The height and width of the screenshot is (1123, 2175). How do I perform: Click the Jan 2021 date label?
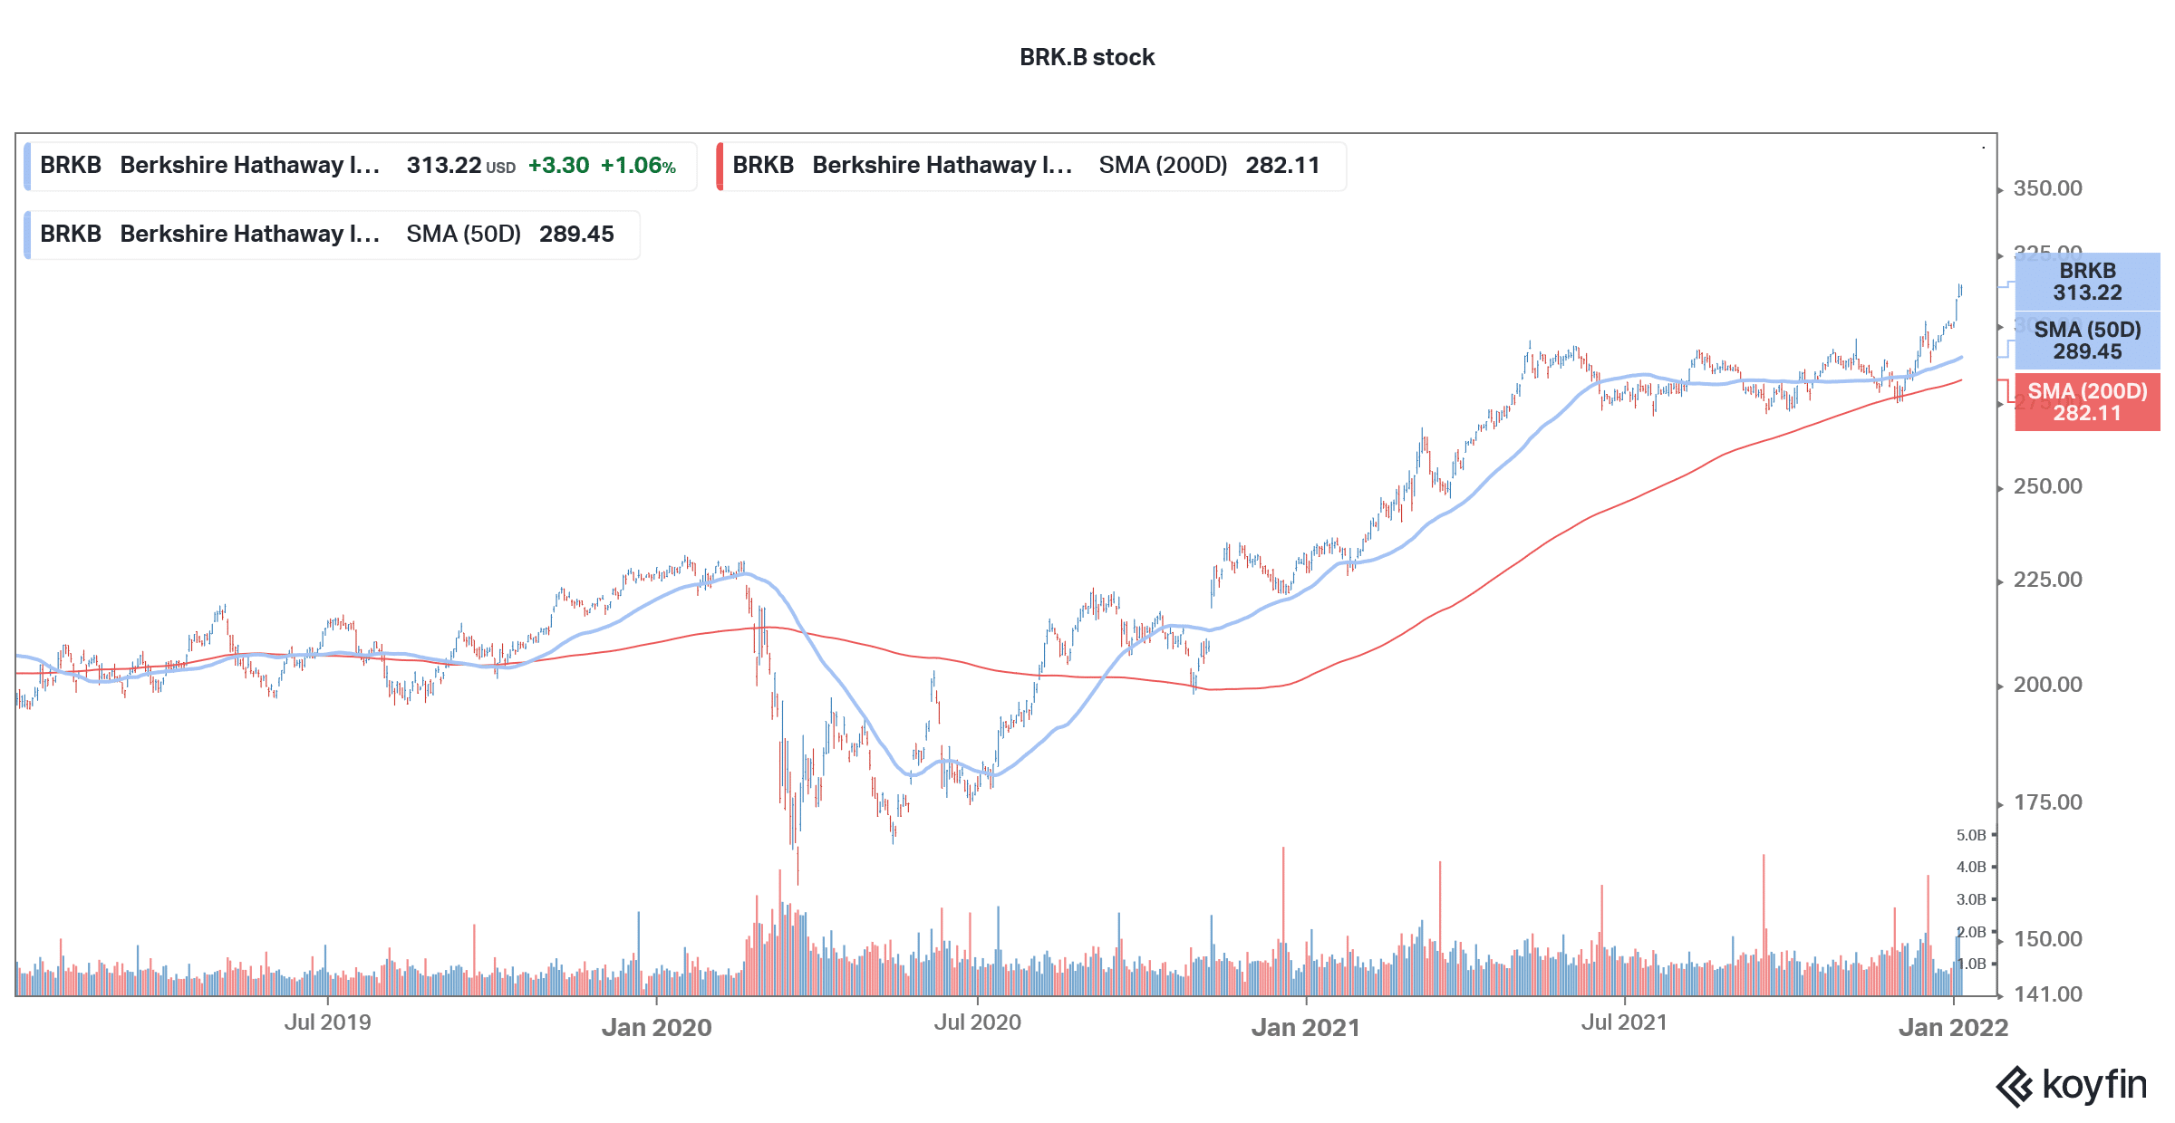tap(1306, 1028)
